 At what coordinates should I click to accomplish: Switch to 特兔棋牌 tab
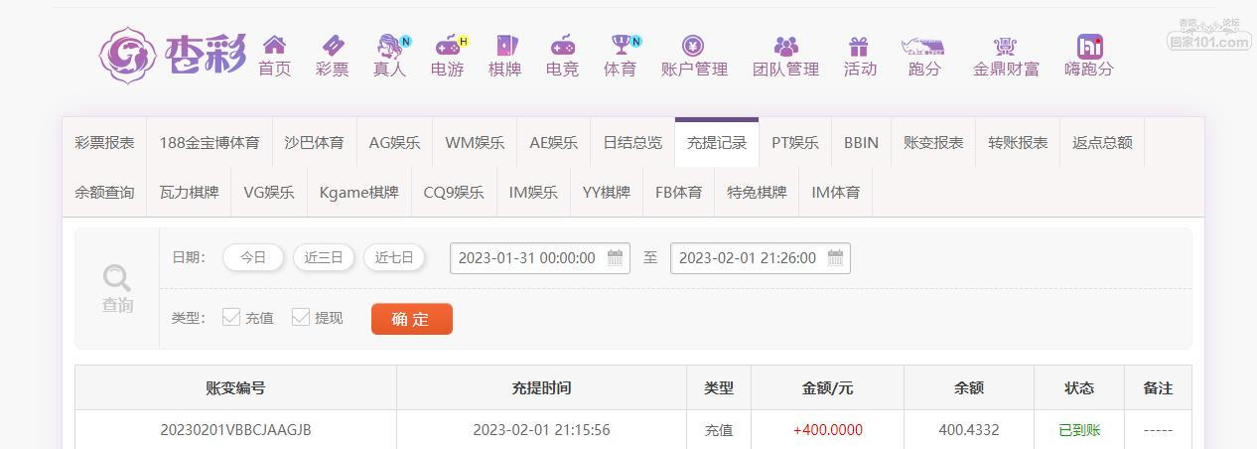coord(757,192)
